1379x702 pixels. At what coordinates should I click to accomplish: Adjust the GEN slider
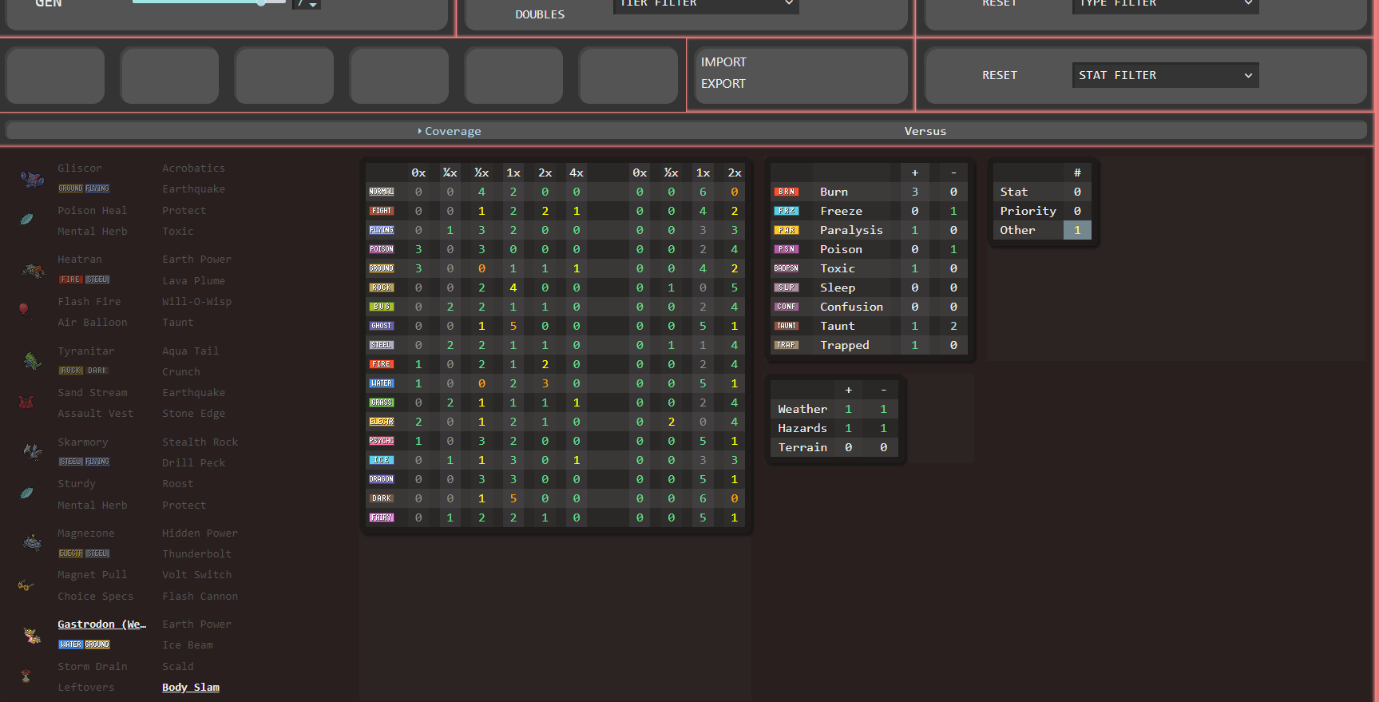pyautogui.click(x=209, y=2)
